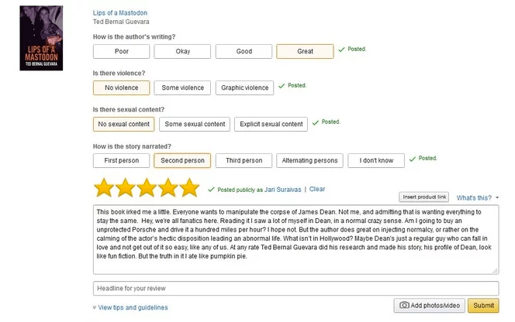Screen dimensions: 515x322
Task: Click the second rating star
Action: pos(126,188)
